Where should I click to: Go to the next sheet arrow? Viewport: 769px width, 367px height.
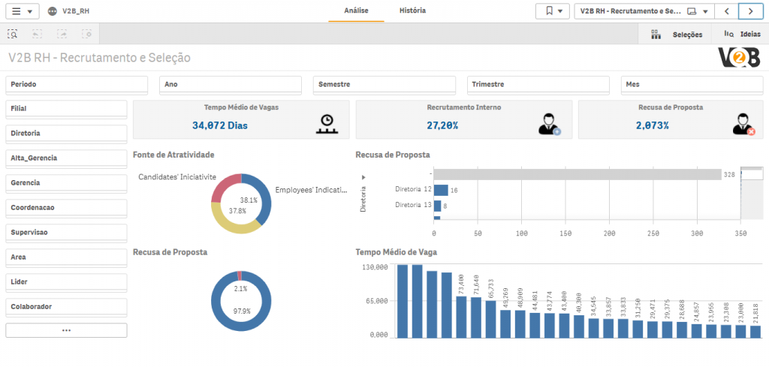pos(749,11)
